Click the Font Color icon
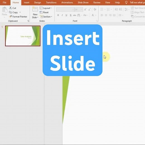Viewport: 145px width, 145px height. 93,15
